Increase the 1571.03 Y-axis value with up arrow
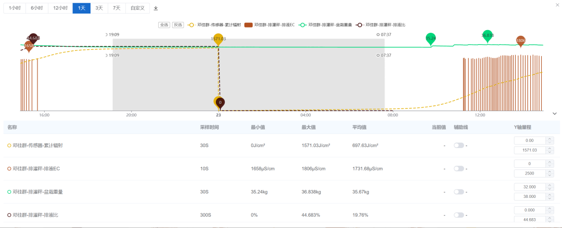This screenshot has height=228, width=562. (x=550, y=149)
